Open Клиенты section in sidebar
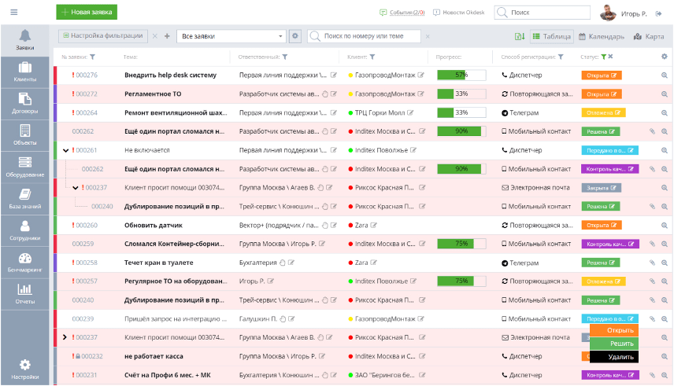Viewport: 674px width, 386px height. click(24, 72)
